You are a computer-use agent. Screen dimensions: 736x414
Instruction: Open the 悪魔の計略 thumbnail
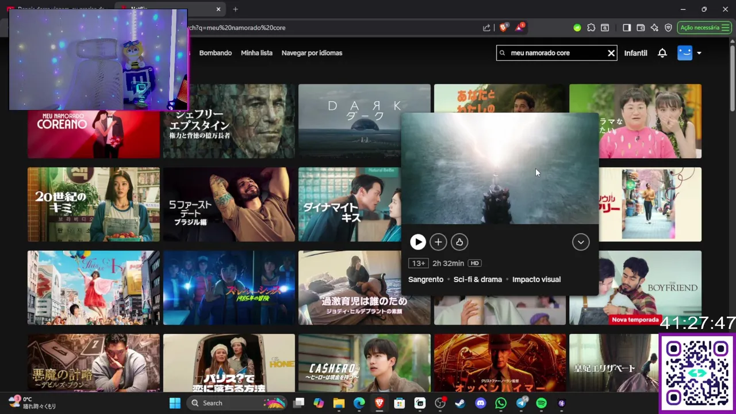click(94, 363)
